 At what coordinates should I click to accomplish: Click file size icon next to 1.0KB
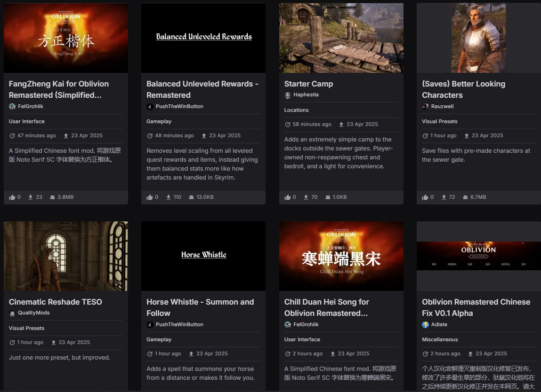328,197
